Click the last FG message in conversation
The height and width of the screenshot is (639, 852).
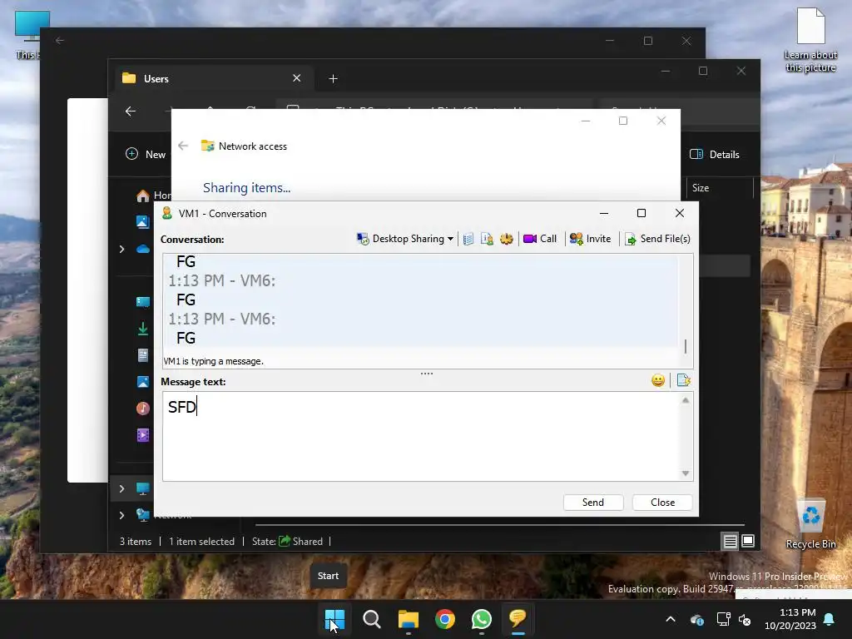(x=186, y=339)
